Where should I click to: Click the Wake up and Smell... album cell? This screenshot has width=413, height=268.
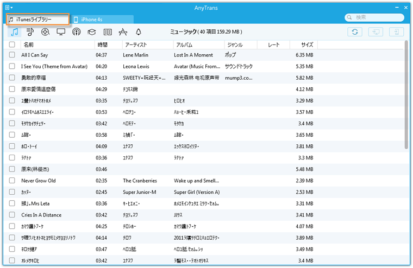click(x=196, y=181)
